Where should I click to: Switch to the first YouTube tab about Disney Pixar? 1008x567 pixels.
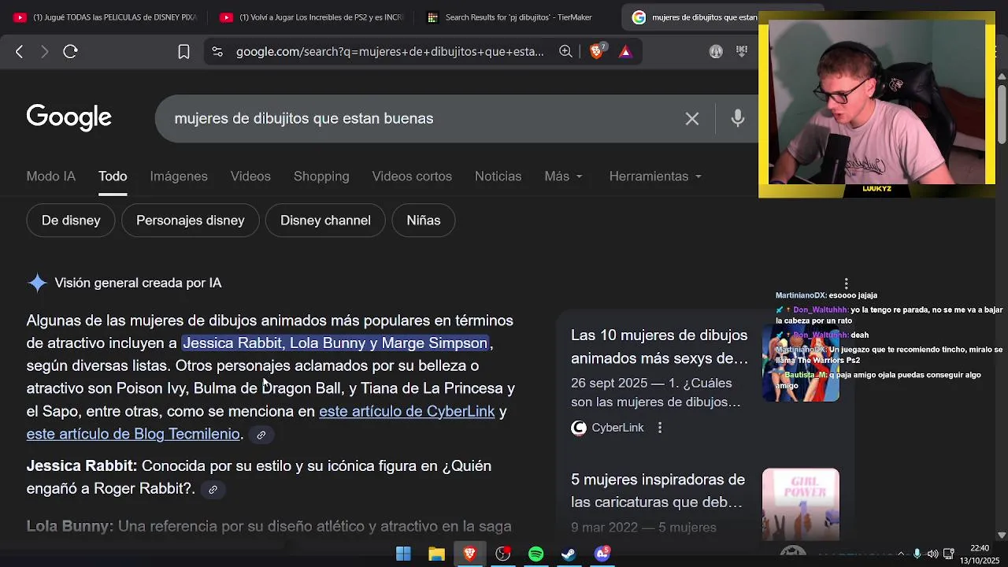coord(106,17)
